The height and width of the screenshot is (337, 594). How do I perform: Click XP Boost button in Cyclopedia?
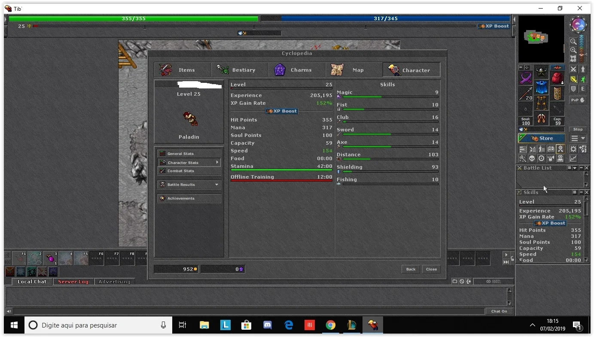point(282,111)
